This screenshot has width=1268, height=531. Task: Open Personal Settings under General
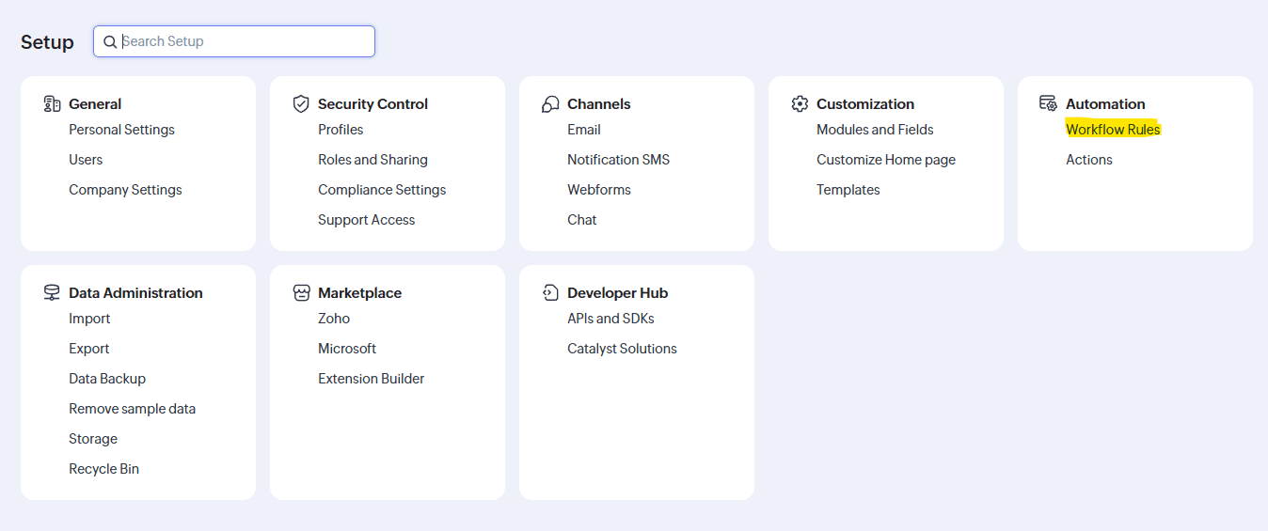point(121,130)
